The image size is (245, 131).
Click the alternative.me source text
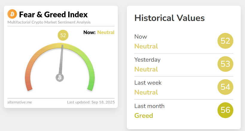click(20, 102)
